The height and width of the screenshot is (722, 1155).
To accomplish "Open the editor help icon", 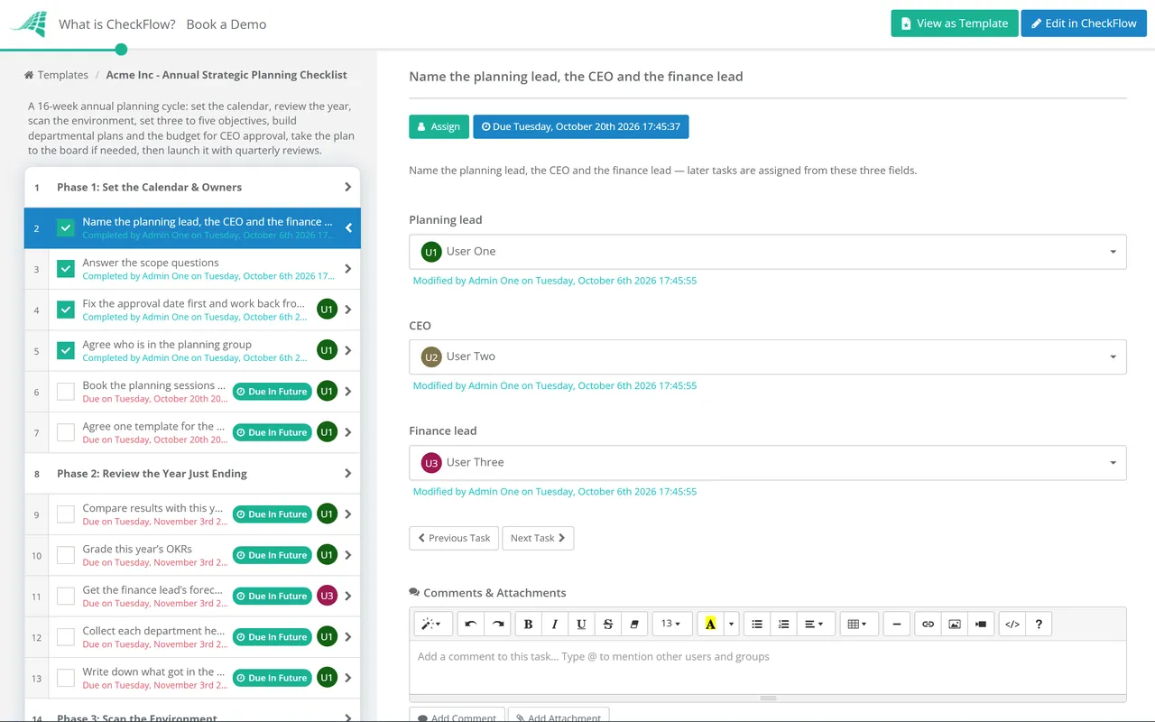I will point(1039,624).
